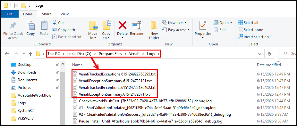
Task: Click the Edit ribbon button
Action: (x=220, y=30)
